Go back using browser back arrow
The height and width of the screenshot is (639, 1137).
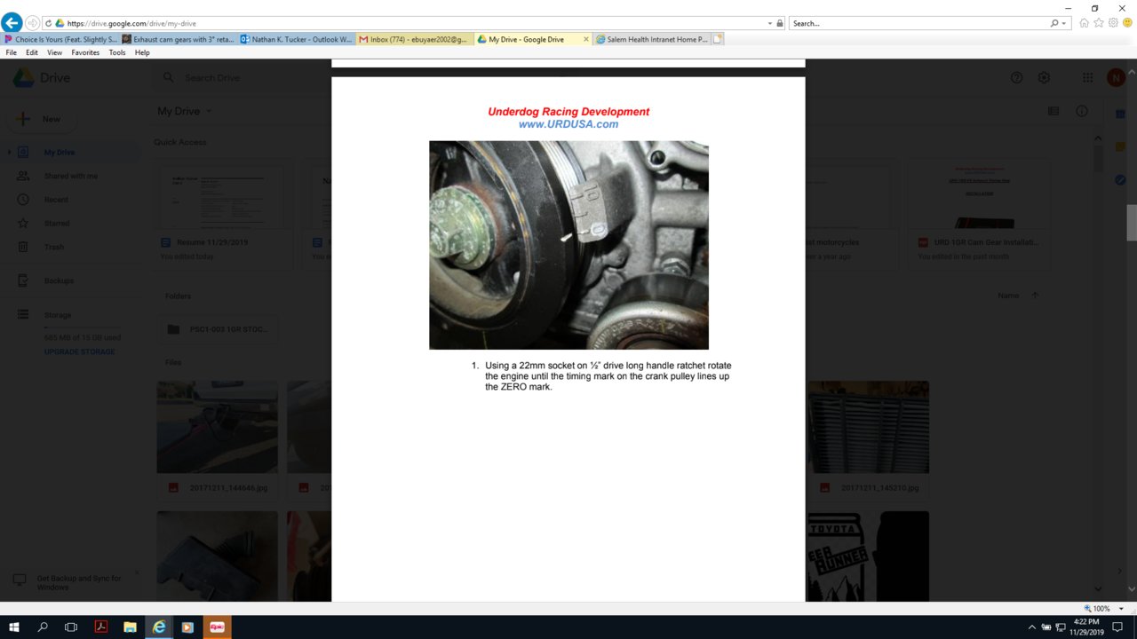tap(12, 22)
